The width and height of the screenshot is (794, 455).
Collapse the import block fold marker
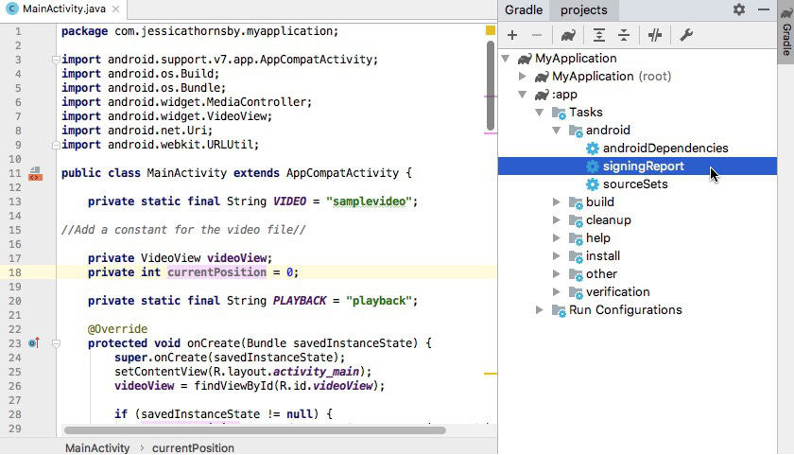coord(56,60)
